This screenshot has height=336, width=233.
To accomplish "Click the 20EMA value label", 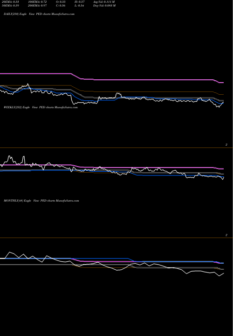I will [10, 2].
